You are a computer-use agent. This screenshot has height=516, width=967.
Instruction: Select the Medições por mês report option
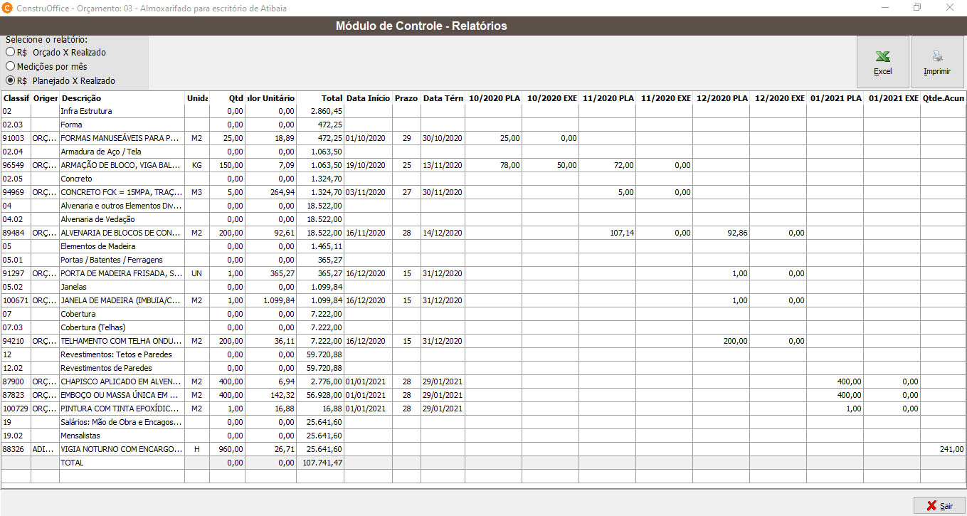46,66
